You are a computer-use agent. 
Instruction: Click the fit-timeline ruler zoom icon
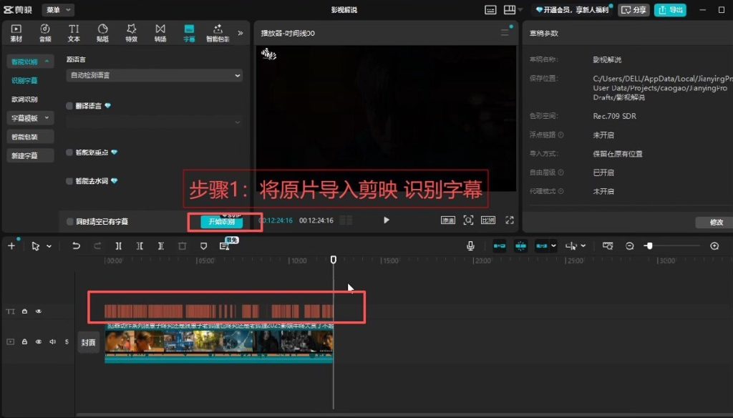click(x=608, y=246)
